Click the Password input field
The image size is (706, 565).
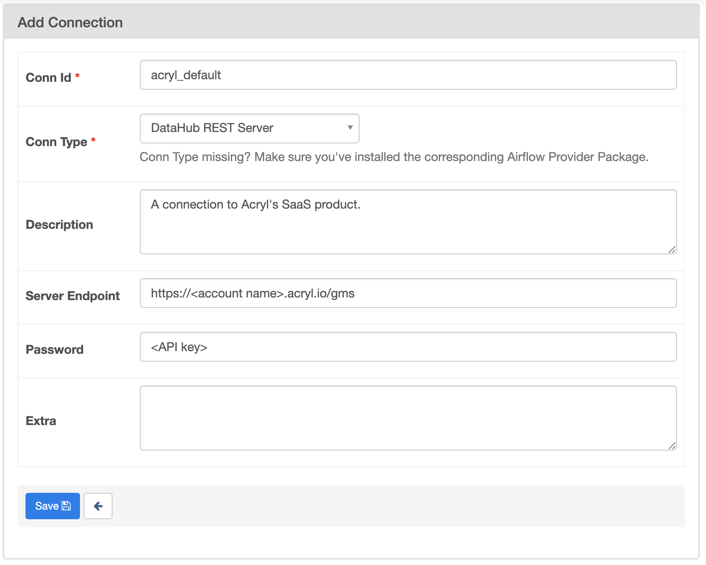(x=408, y=347)
